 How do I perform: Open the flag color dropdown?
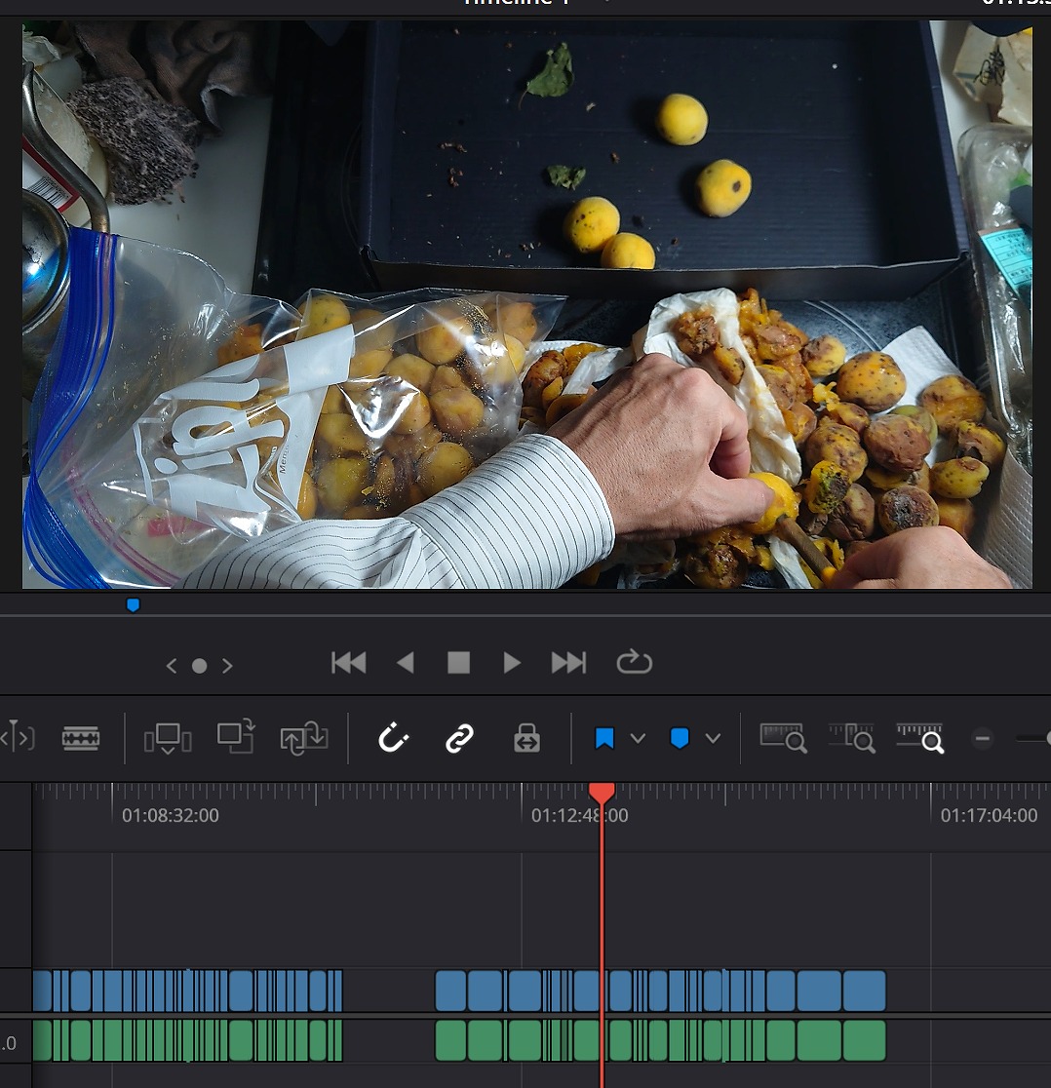[x=638, y=738]
